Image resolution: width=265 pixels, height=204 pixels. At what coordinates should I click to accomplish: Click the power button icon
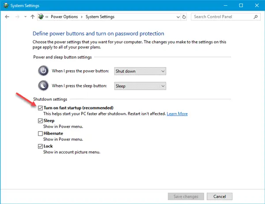43,71
